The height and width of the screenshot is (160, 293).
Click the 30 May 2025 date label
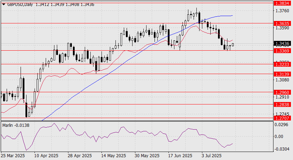tap(147, 156)
